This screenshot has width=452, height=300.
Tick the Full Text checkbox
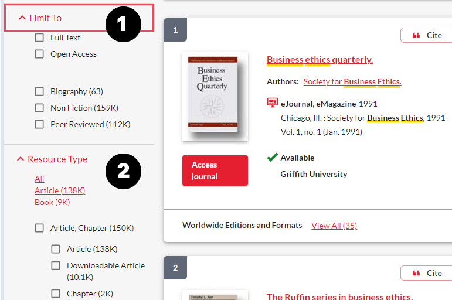39,37
